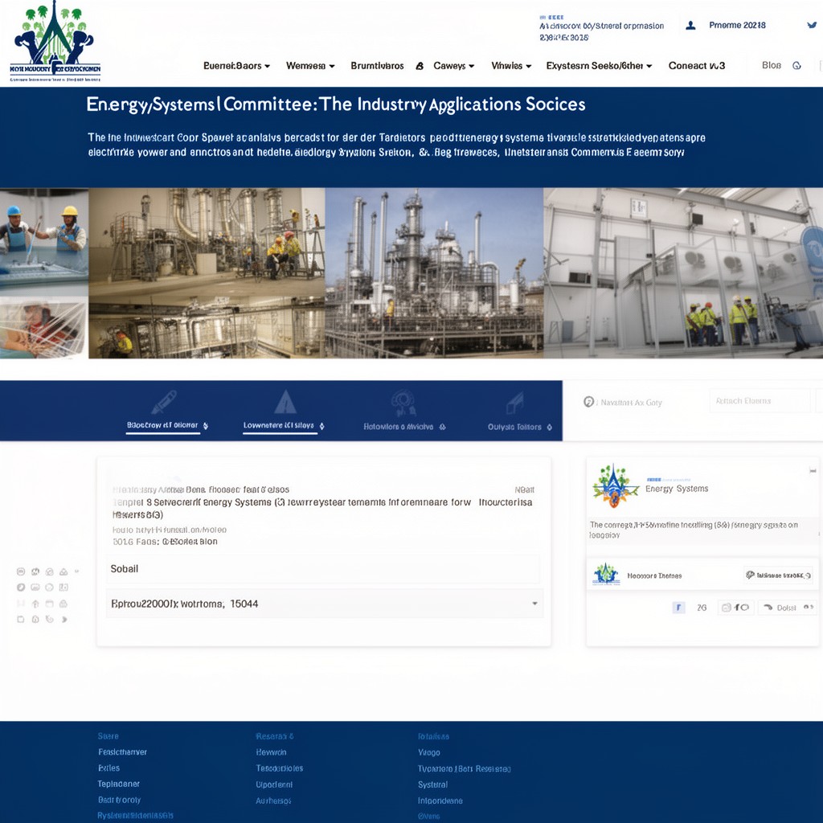
Task: Click the Energy Systems card logo
Action: pos(614,486)
